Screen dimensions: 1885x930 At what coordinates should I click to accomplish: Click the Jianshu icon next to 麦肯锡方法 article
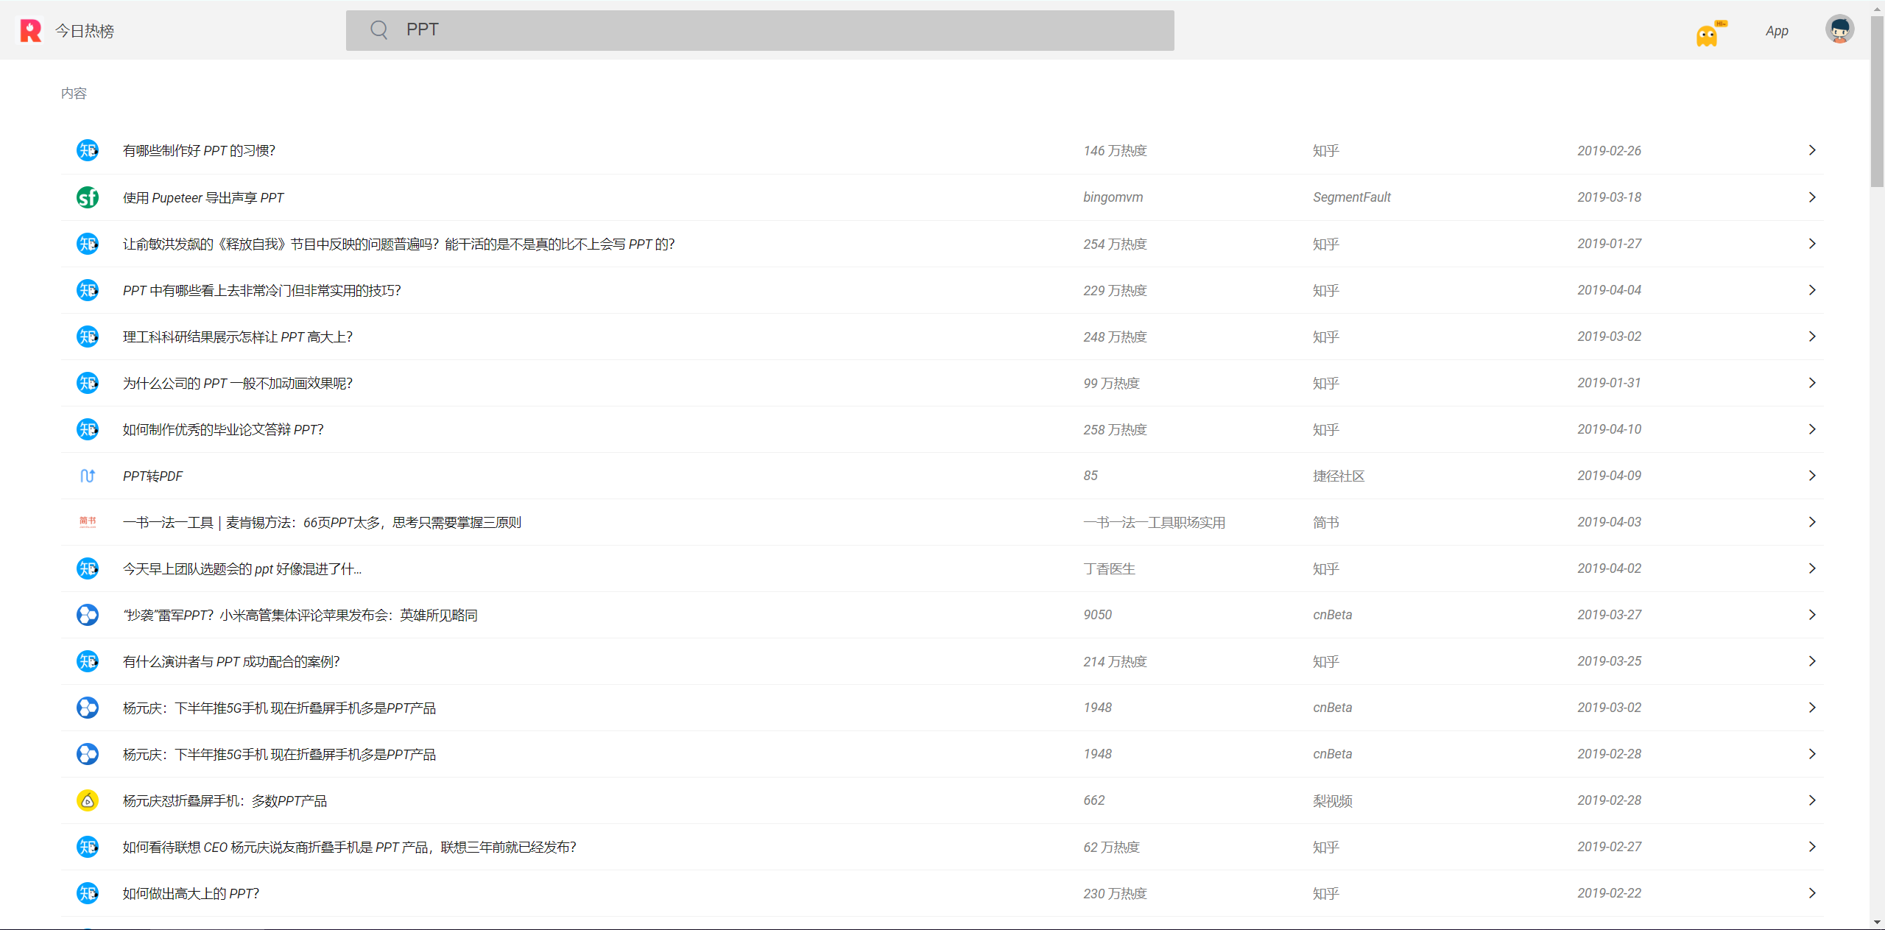tap(88, 522)
